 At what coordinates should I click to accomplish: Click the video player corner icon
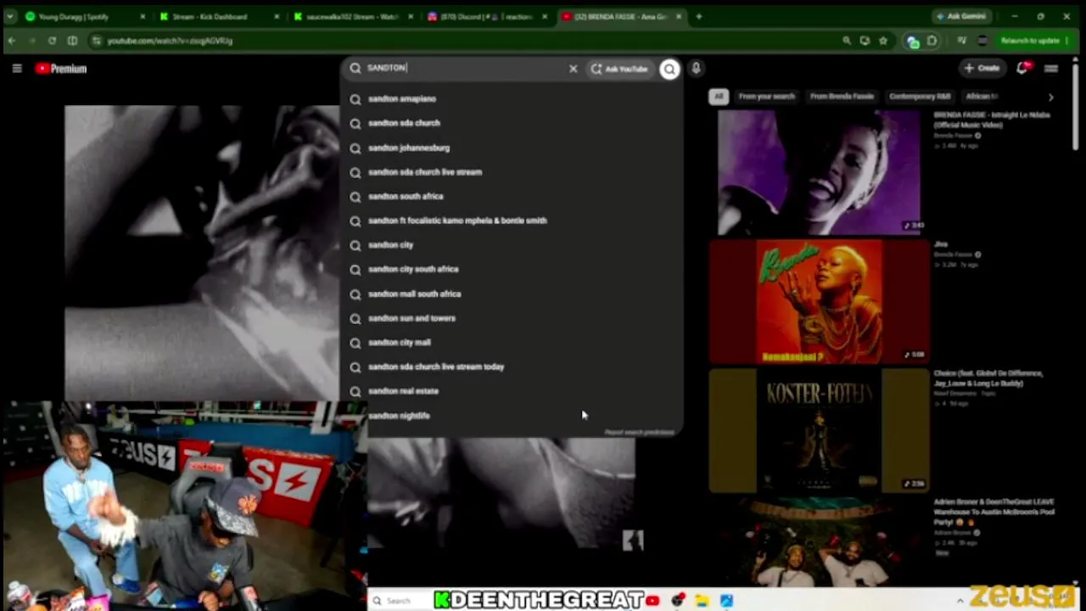pyautogui.click(x=633, y=540)
